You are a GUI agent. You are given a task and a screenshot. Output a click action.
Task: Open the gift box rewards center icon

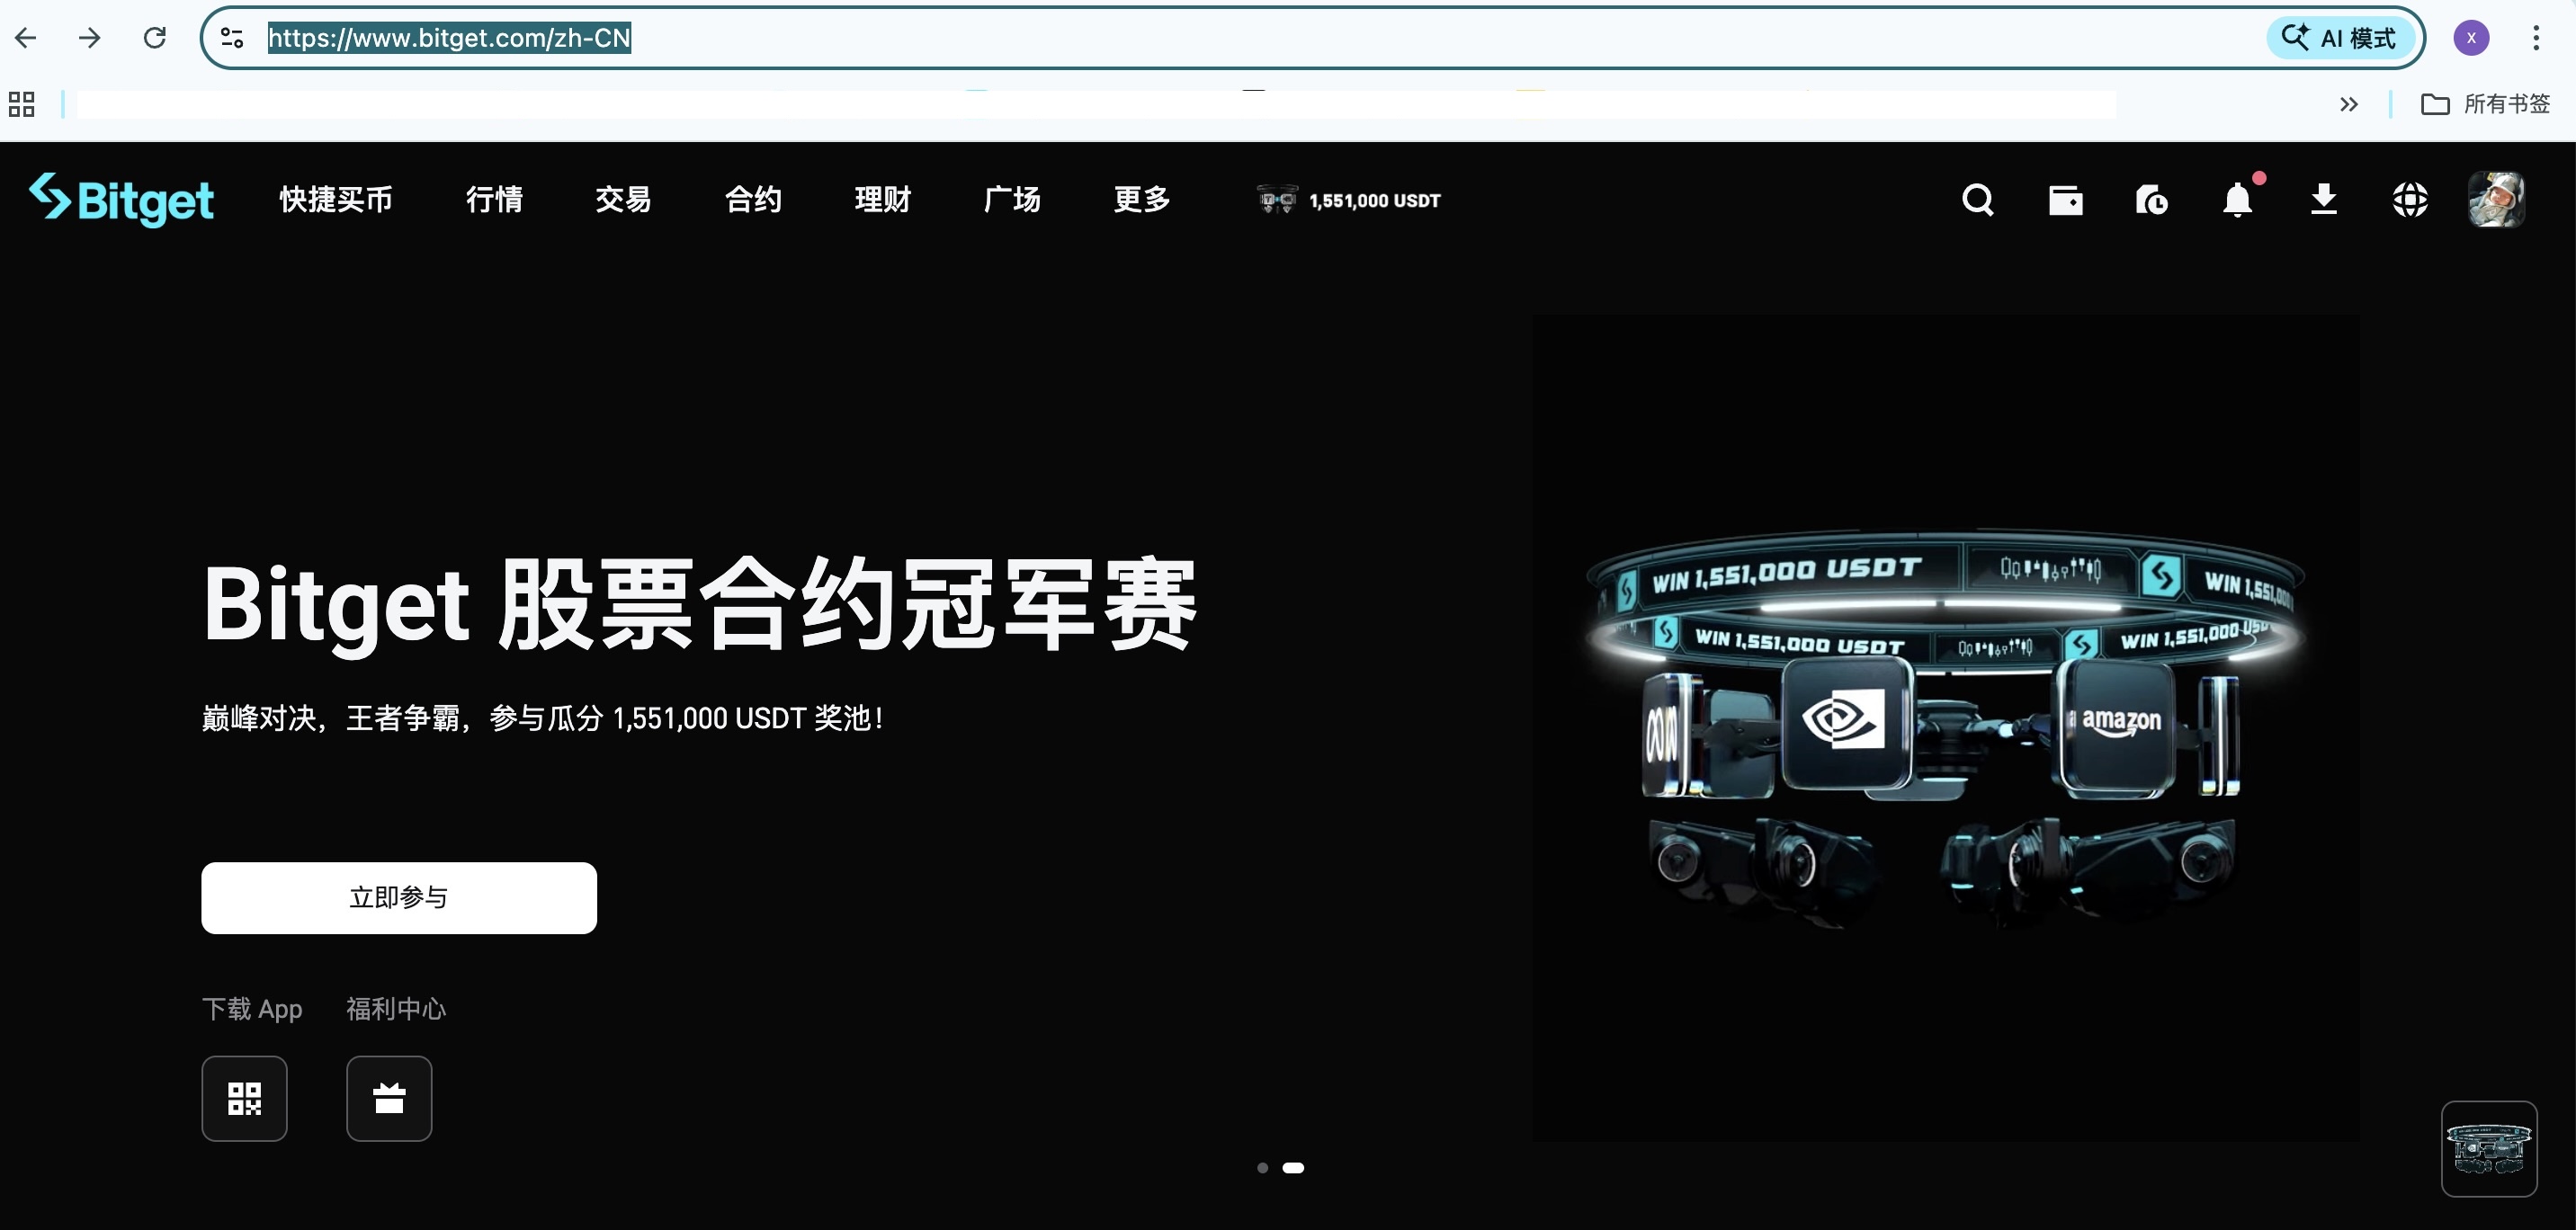(389, 1098)
